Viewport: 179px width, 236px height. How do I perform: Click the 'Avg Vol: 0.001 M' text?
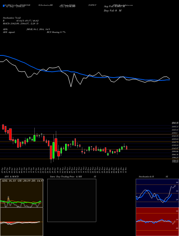point(114,6)
